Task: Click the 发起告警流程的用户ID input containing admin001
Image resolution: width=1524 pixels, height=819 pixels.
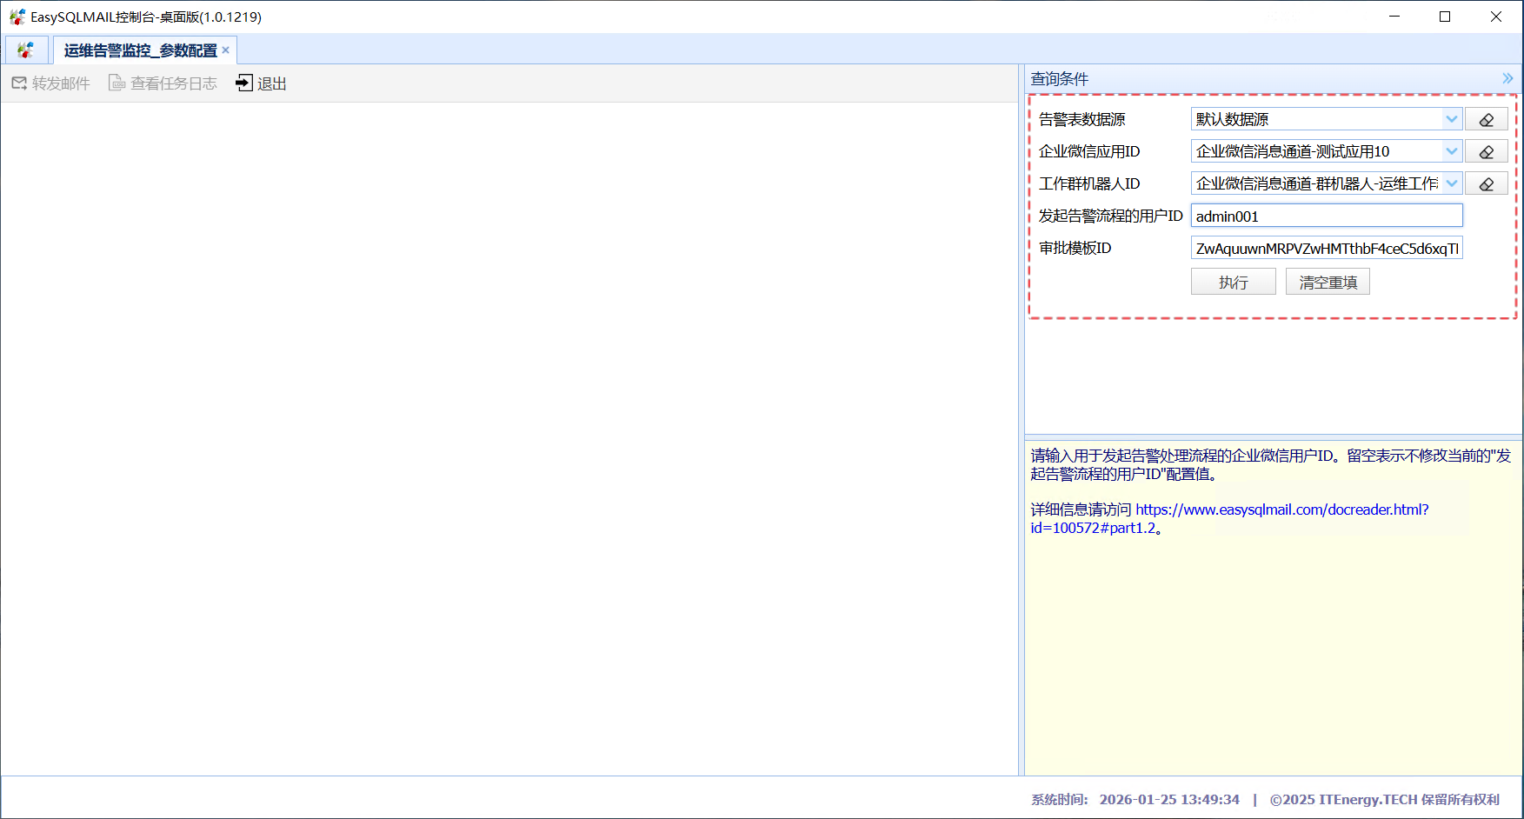Action: [1327, 216]
